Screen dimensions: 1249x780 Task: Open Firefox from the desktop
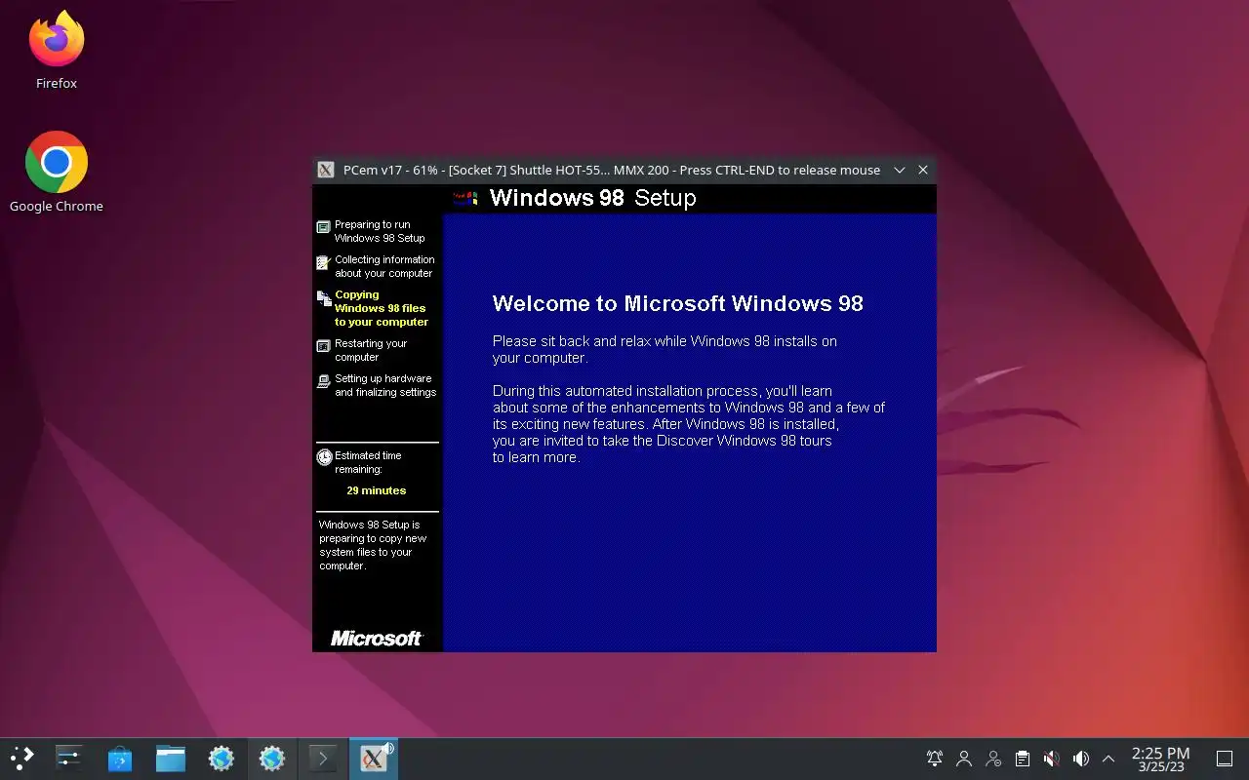[57, 51]
